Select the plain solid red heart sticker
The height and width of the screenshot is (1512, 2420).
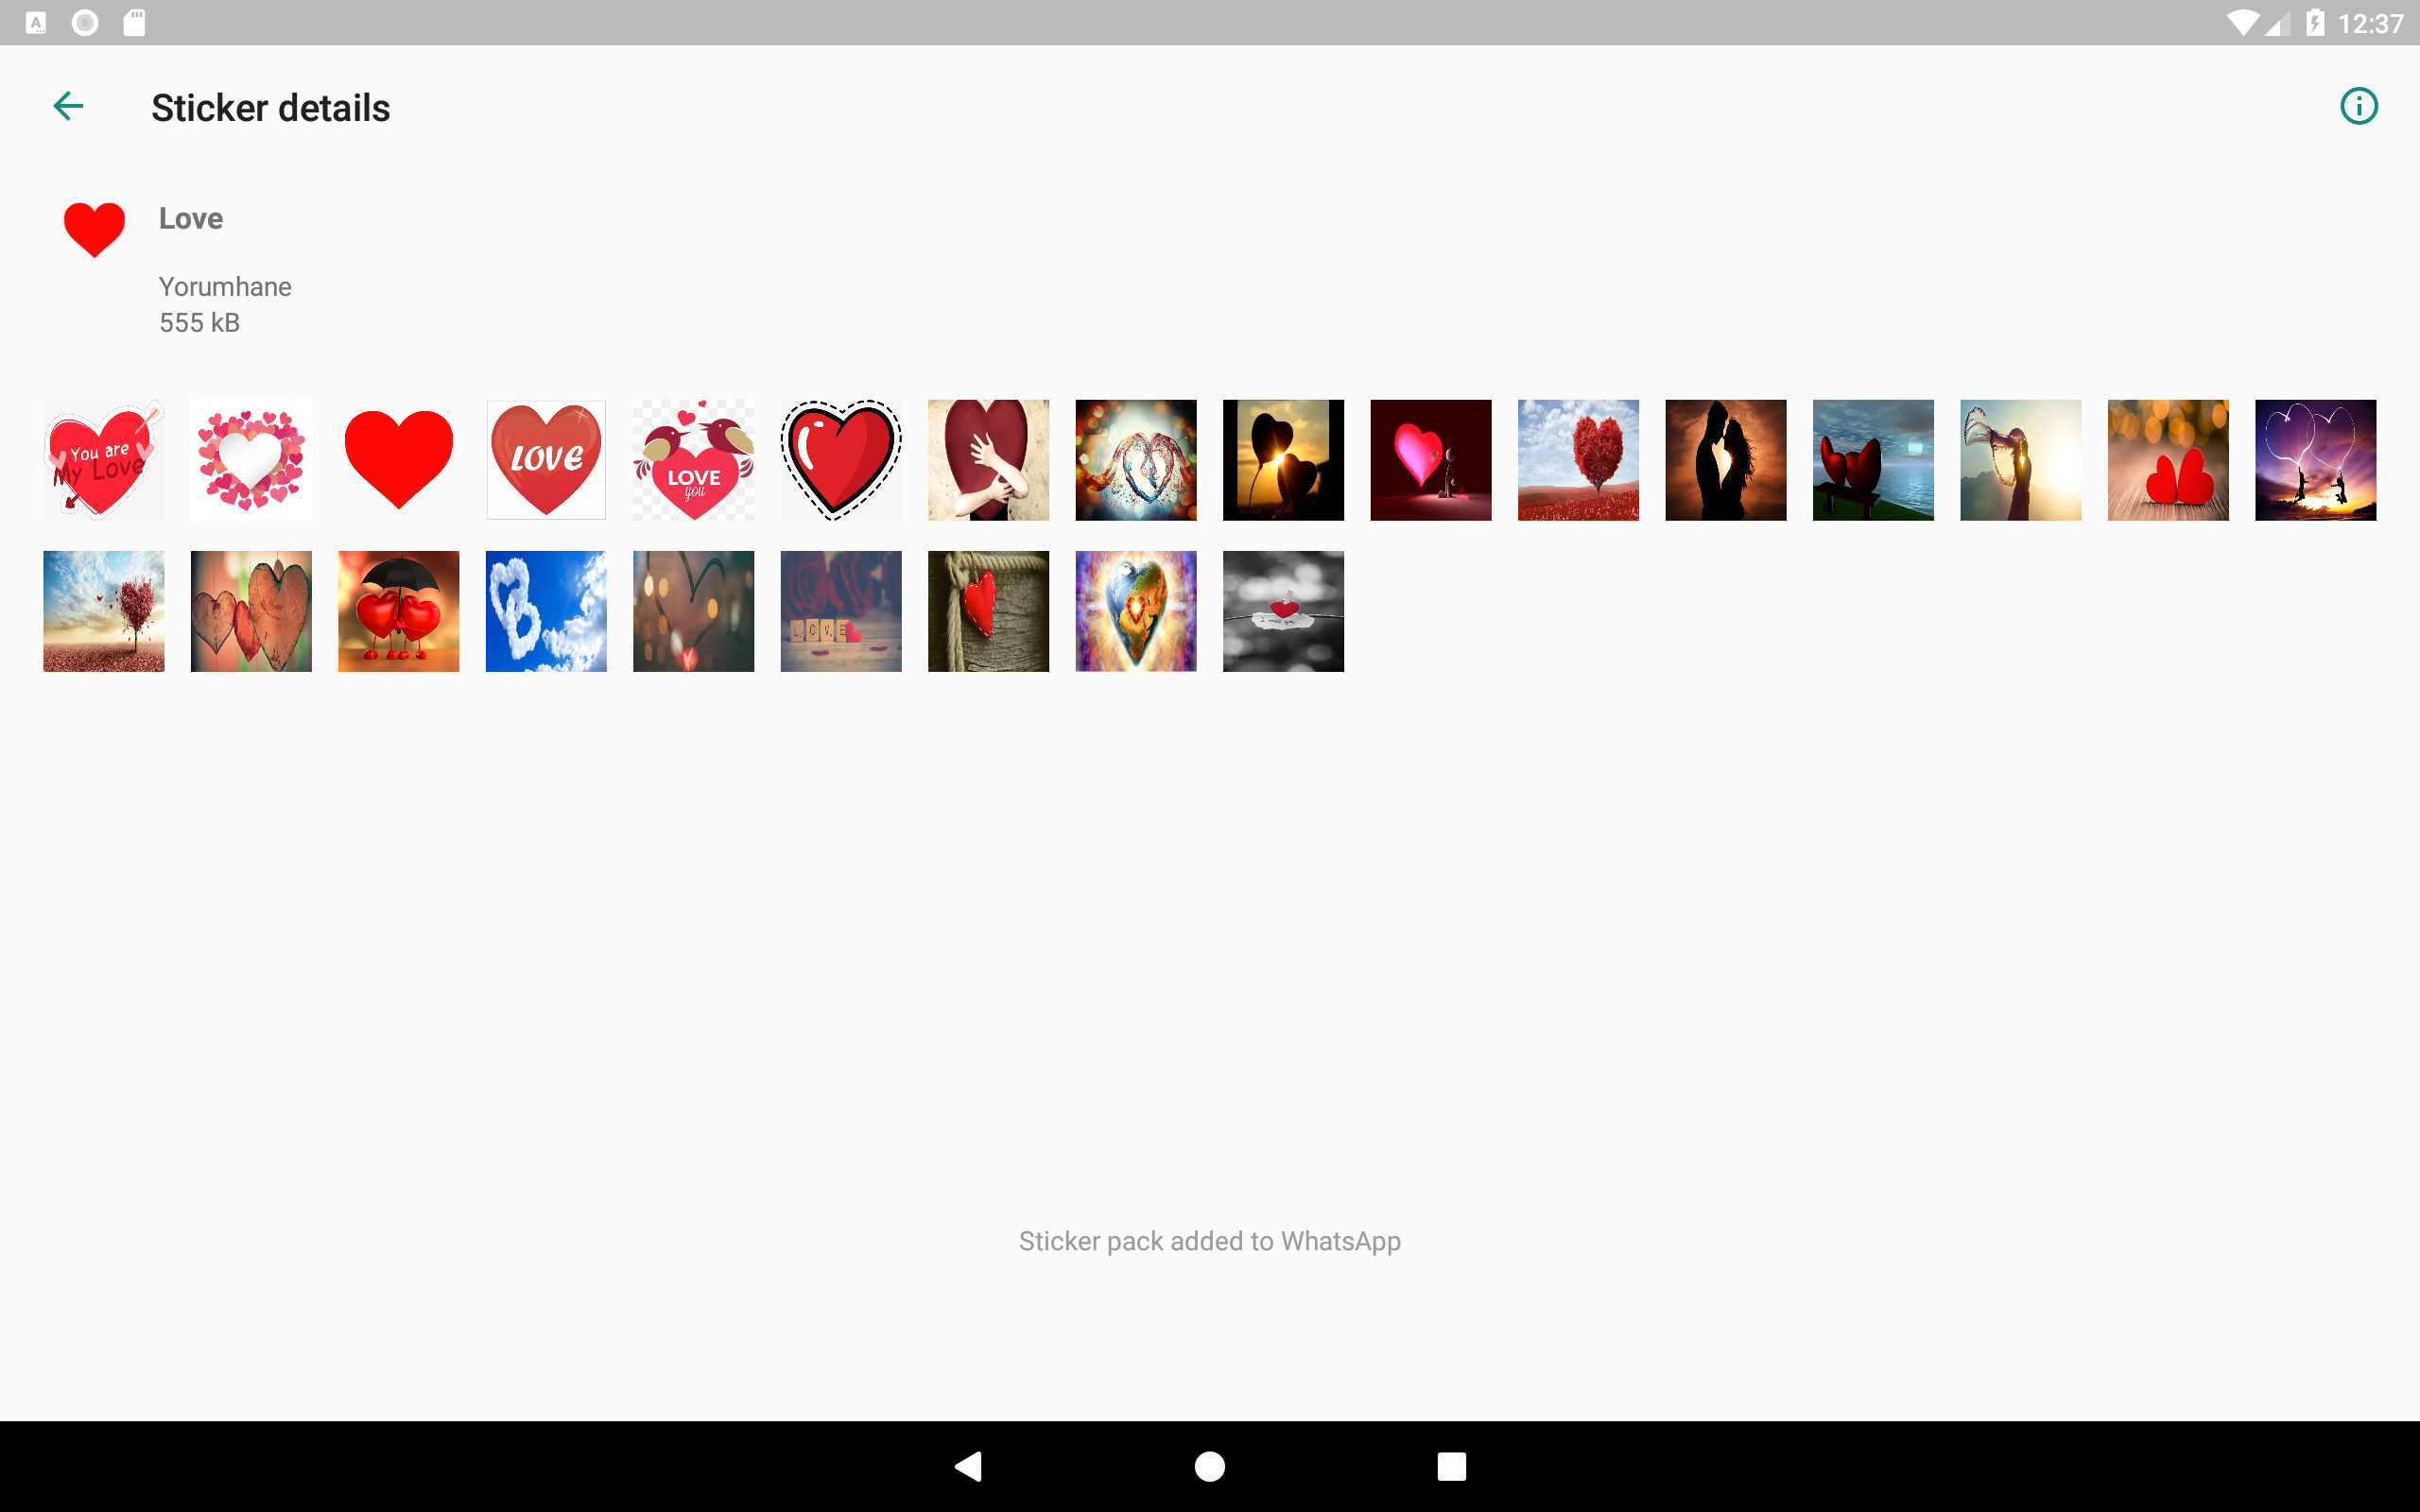click(398, 460)
